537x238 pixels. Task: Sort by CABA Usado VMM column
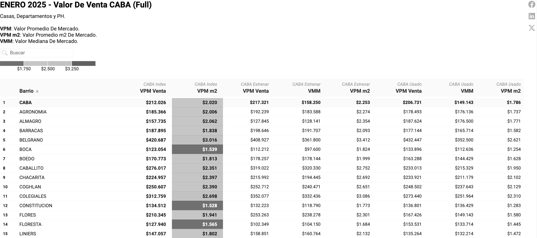tap(467, 91)
